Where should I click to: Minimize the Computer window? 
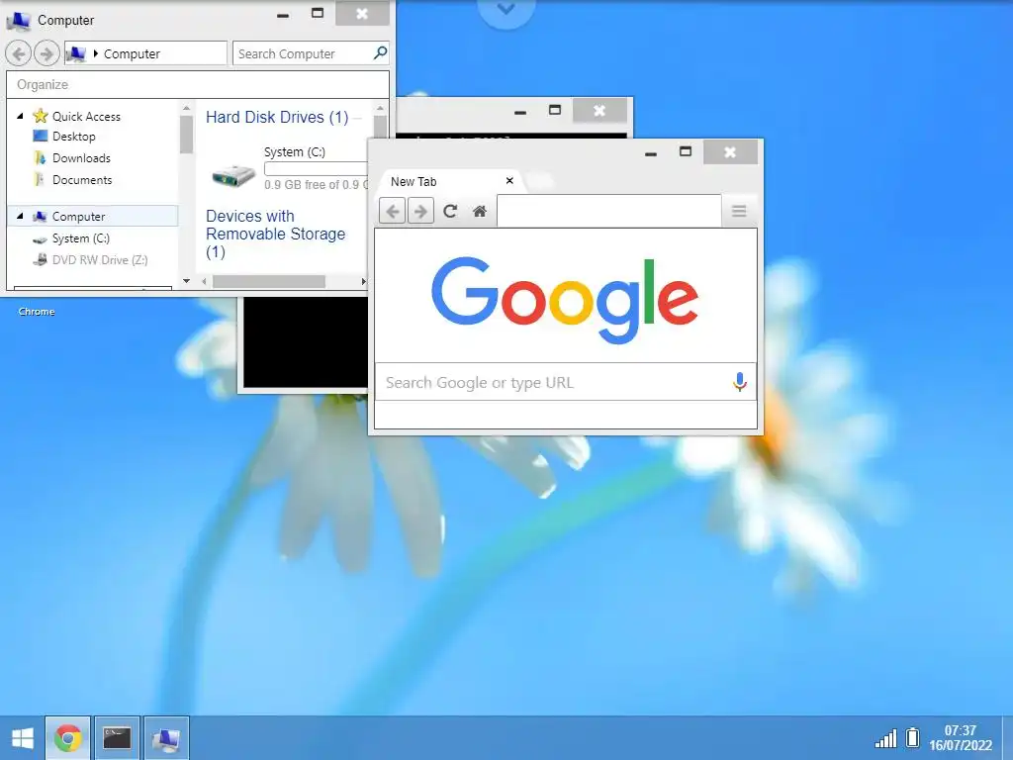click(x=283, y=16)
